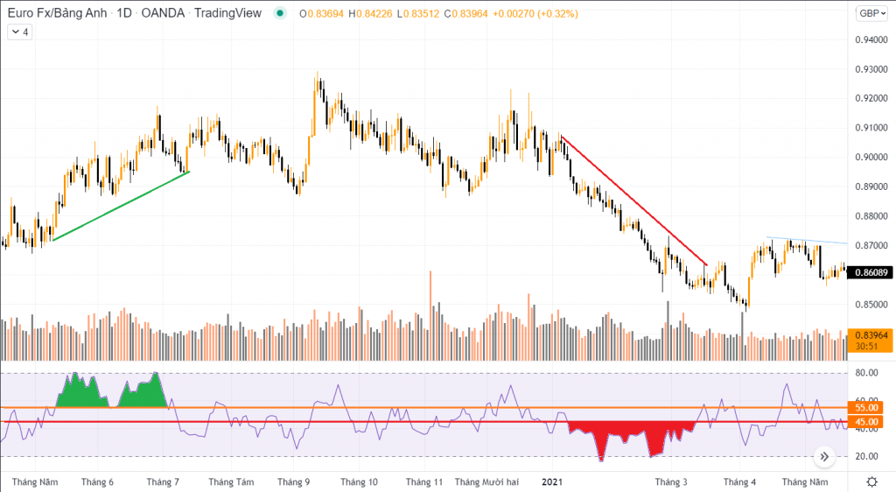The height and width of the screenshot is (492, 896).
Task: Click the 0.90000 price axis label
Action: click(871, 158)
